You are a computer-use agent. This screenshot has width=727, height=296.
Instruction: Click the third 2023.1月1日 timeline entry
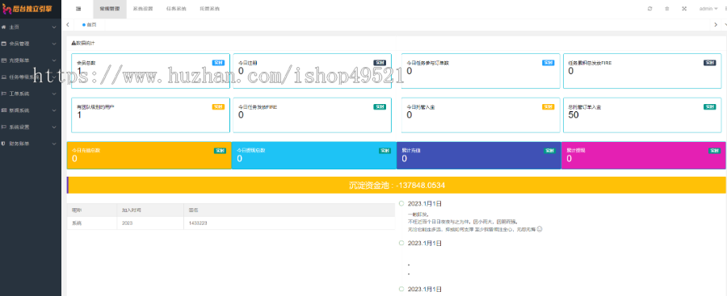pyautogui.click(x=425, y=289)
